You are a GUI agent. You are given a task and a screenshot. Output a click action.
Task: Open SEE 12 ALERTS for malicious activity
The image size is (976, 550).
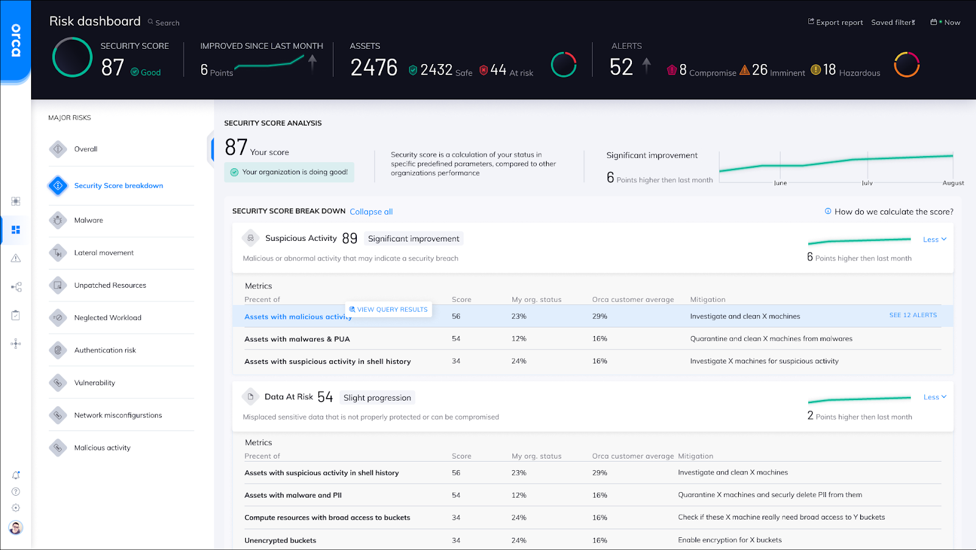913,315
